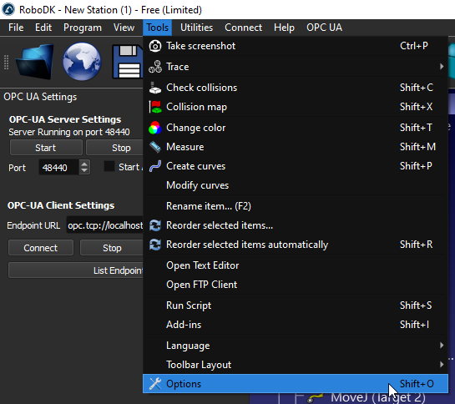Viewport: 455px width, 404px height.
Task: Click the Change color RGB icon
Action: (x=155, y=128)
